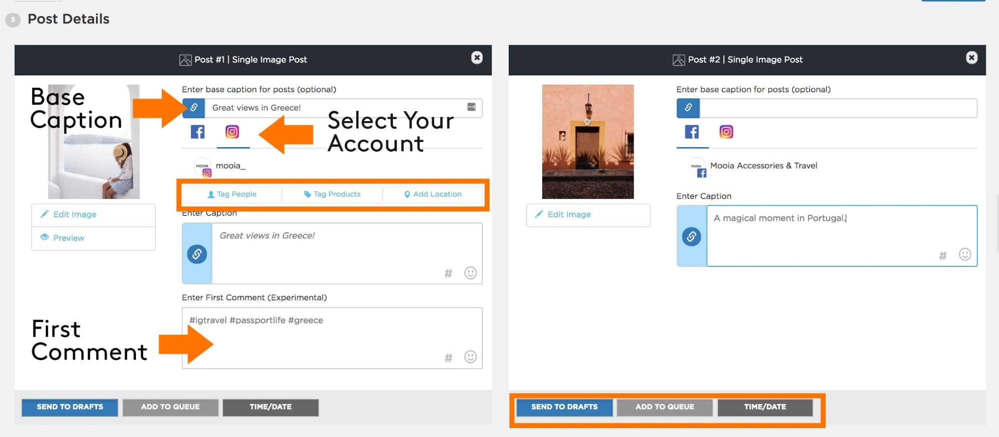Toggle the round link button in Post #1 caption
Screen dimensions: 999x437
197,254
